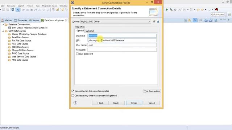Enable the Save password checkbox
The image size is (232, 130).
[x=77, y=54]
